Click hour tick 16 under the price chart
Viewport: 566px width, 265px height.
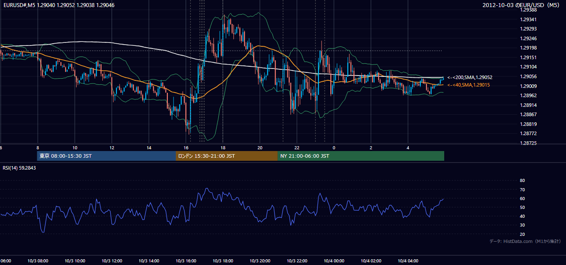coord(186,148)
